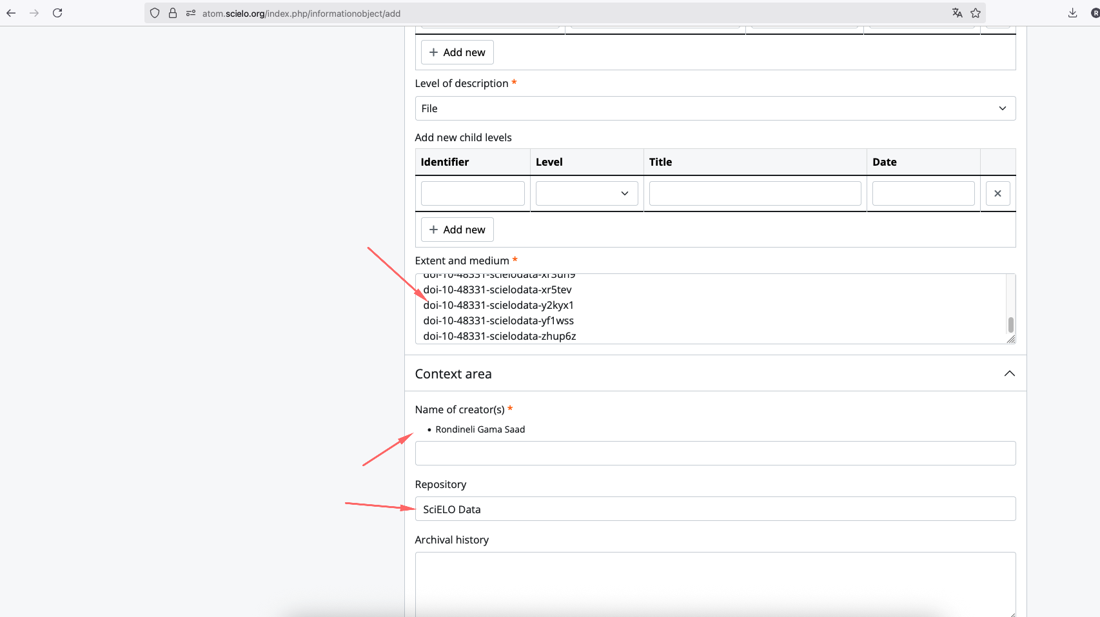Collapse the Context area section
Screen dimensions: 1100x617
(x=1009, y=374)
